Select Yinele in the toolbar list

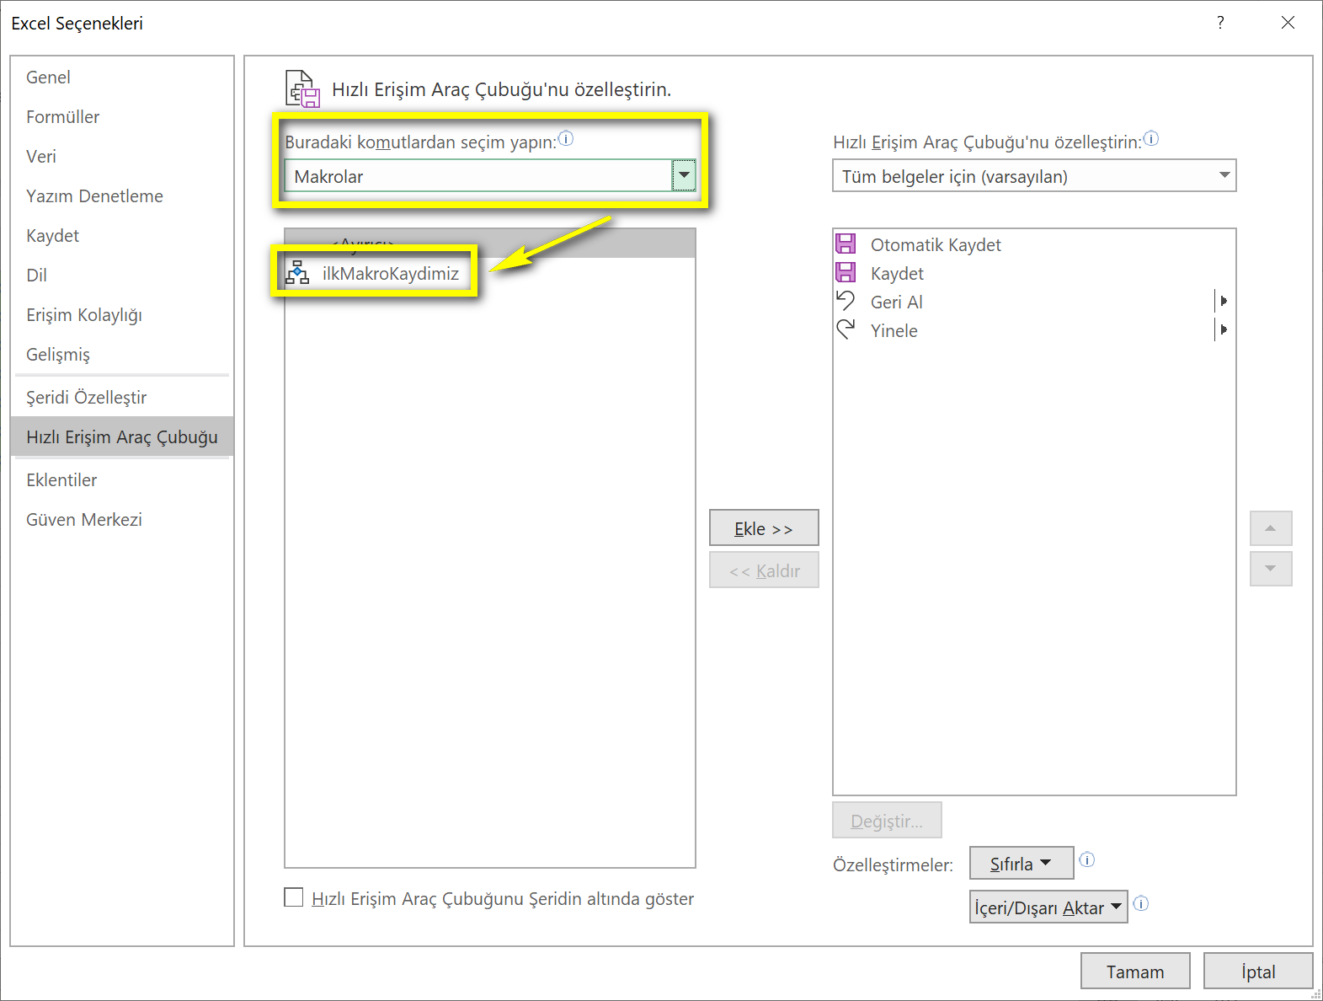click(1034, 330)
